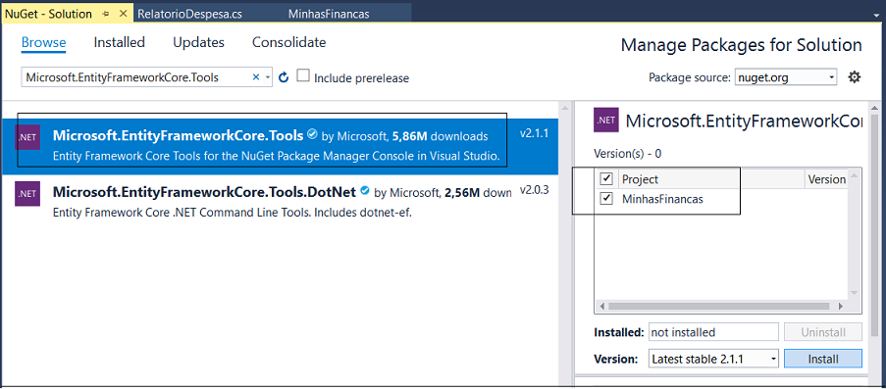
Task: Uncheck the MinhasFinancas project checkbox
Action: click(x=607, y=198)
